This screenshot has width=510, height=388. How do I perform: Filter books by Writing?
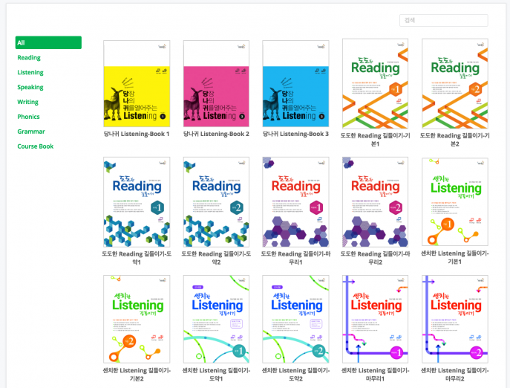click(x=28, y=102)
